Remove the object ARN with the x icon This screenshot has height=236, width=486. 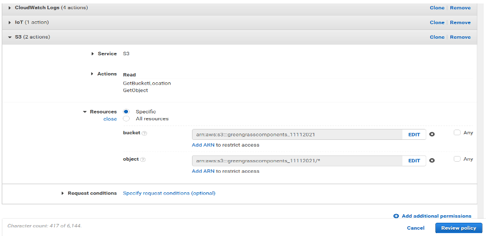pos(432,160)
